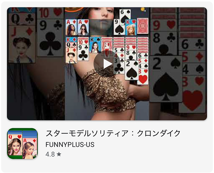Click the star icon beside rating

coord(59,154)
